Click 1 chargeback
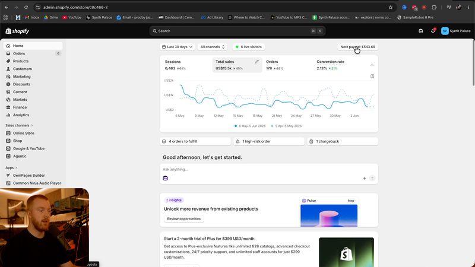 [x=343, y=141]
